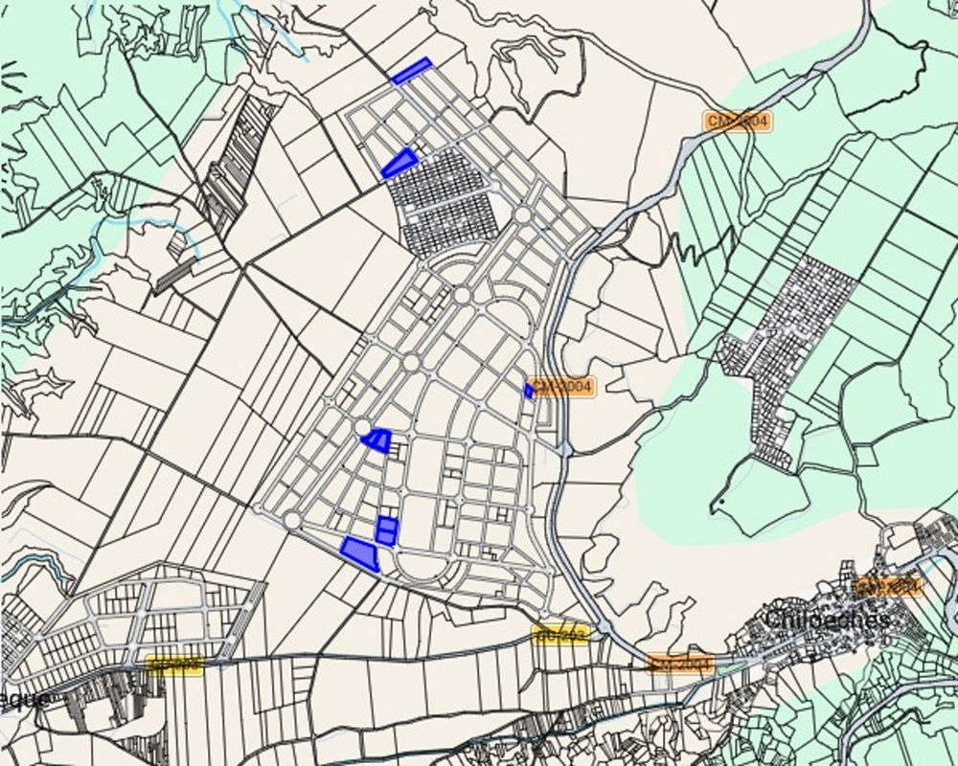Select the small blue parcel beside the middle CM-2004 label
This screenshot has height=766, width=958.
tap(528, 391)
